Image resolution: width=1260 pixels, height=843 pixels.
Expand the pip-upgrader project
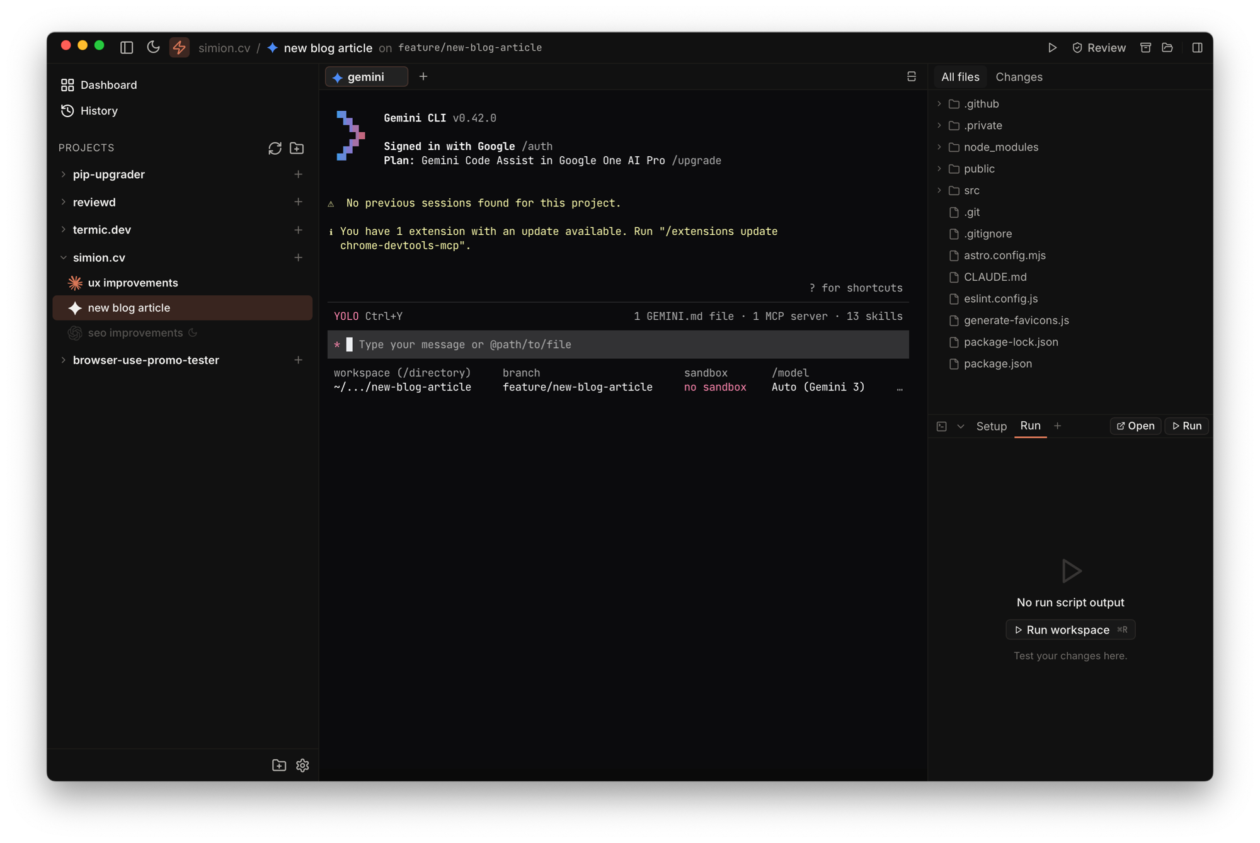[x=63, y=174]
